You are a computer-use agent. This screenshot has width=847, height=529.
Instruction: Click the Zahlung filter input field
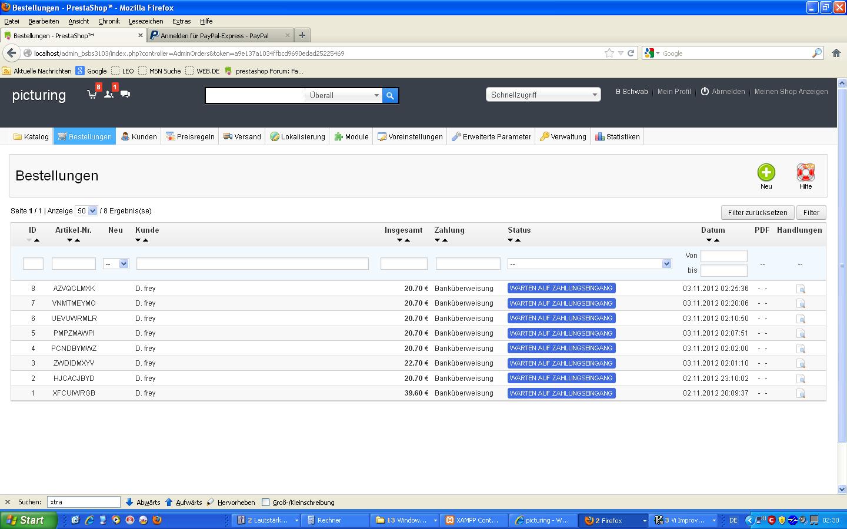[x=468, y=264]
